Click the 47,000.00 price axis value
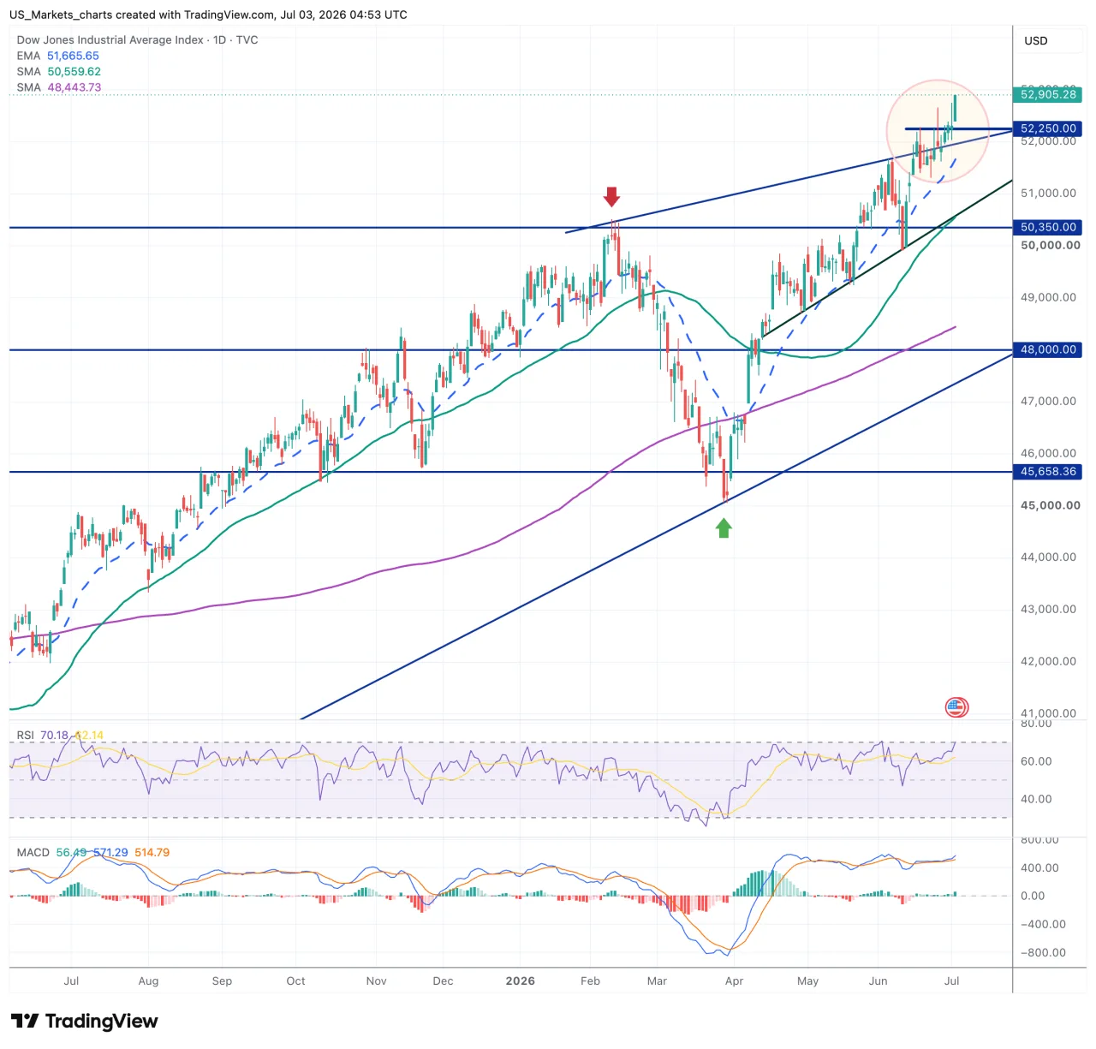The height and width of the screenshot is (1049, 1096). [x=1048, y=401]
